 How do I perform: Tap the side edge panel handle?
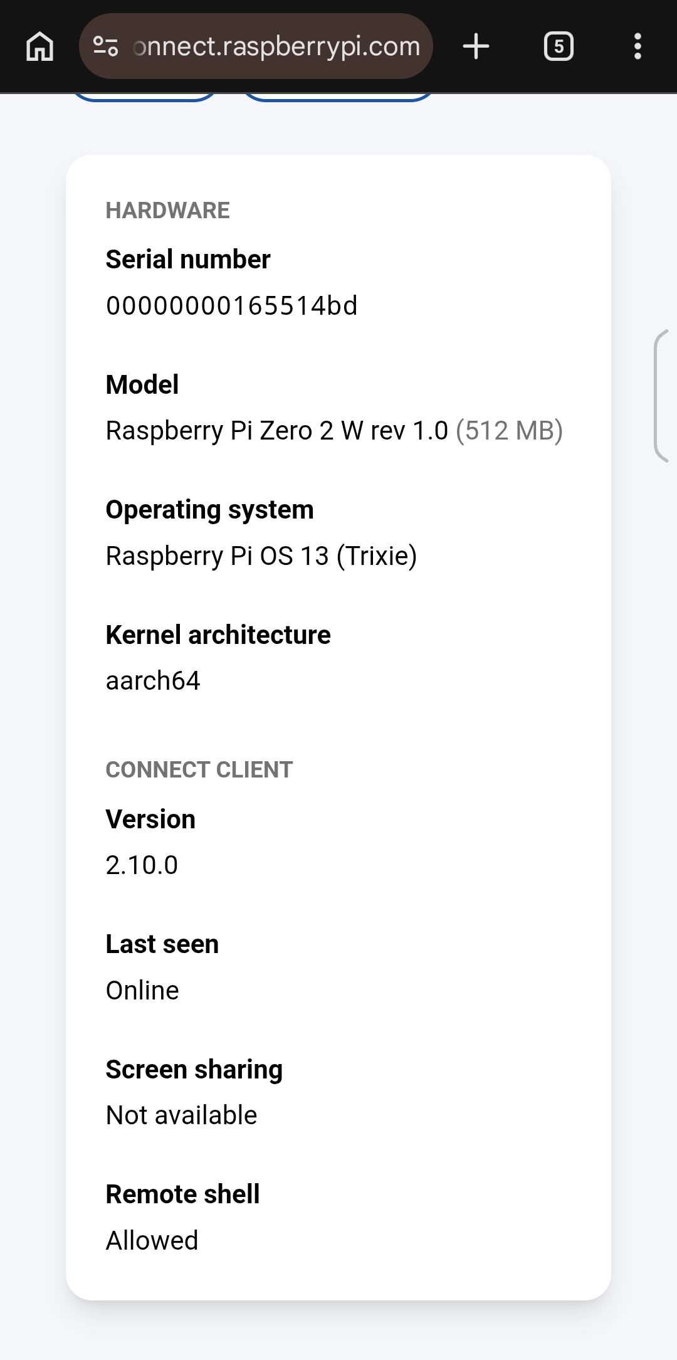click(662, 396)
